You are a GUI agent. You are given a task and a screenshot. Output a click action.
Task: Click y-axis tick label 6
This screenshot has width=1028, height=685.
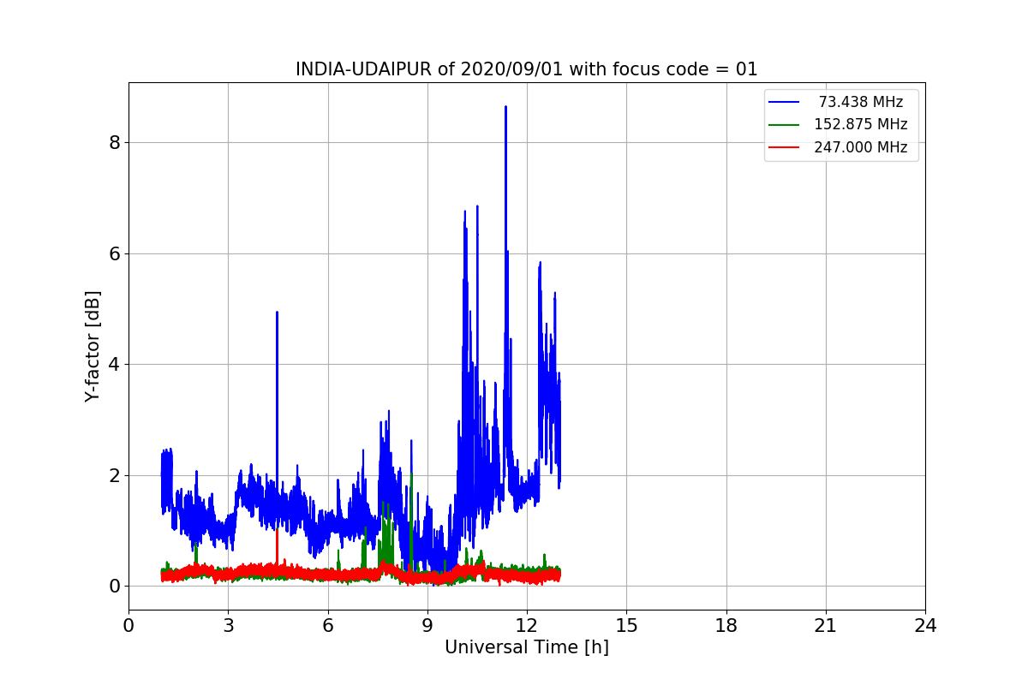(x=113, y=253)
